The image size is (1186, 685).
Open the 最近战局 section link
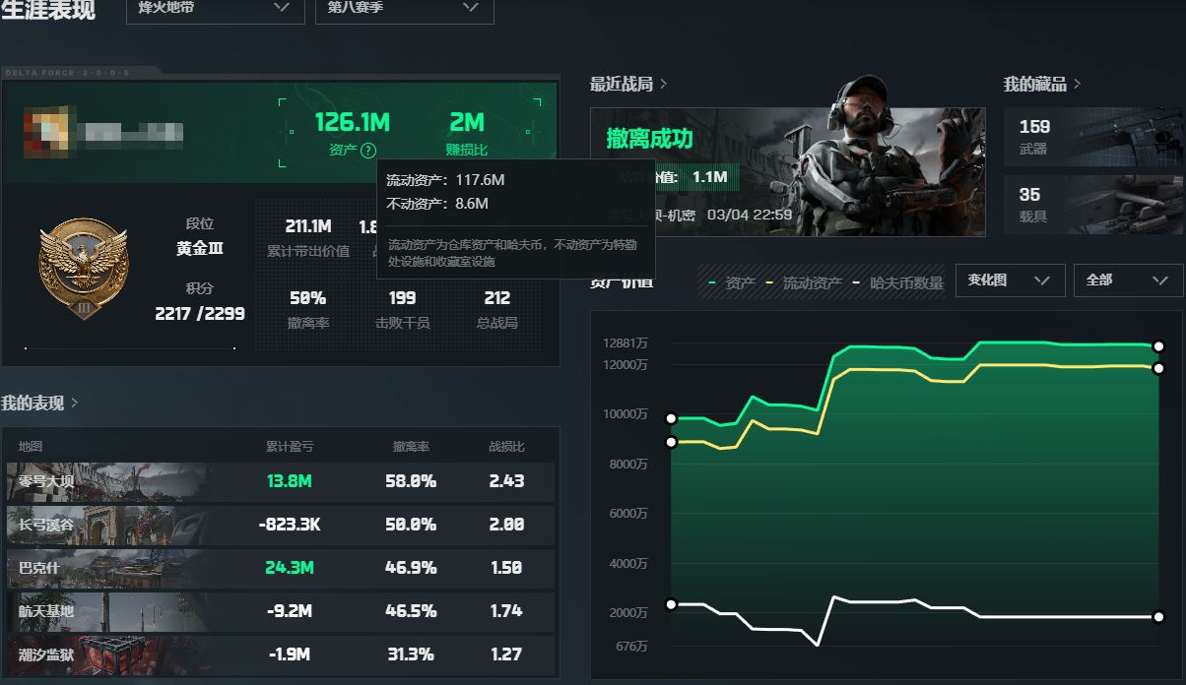628,85
